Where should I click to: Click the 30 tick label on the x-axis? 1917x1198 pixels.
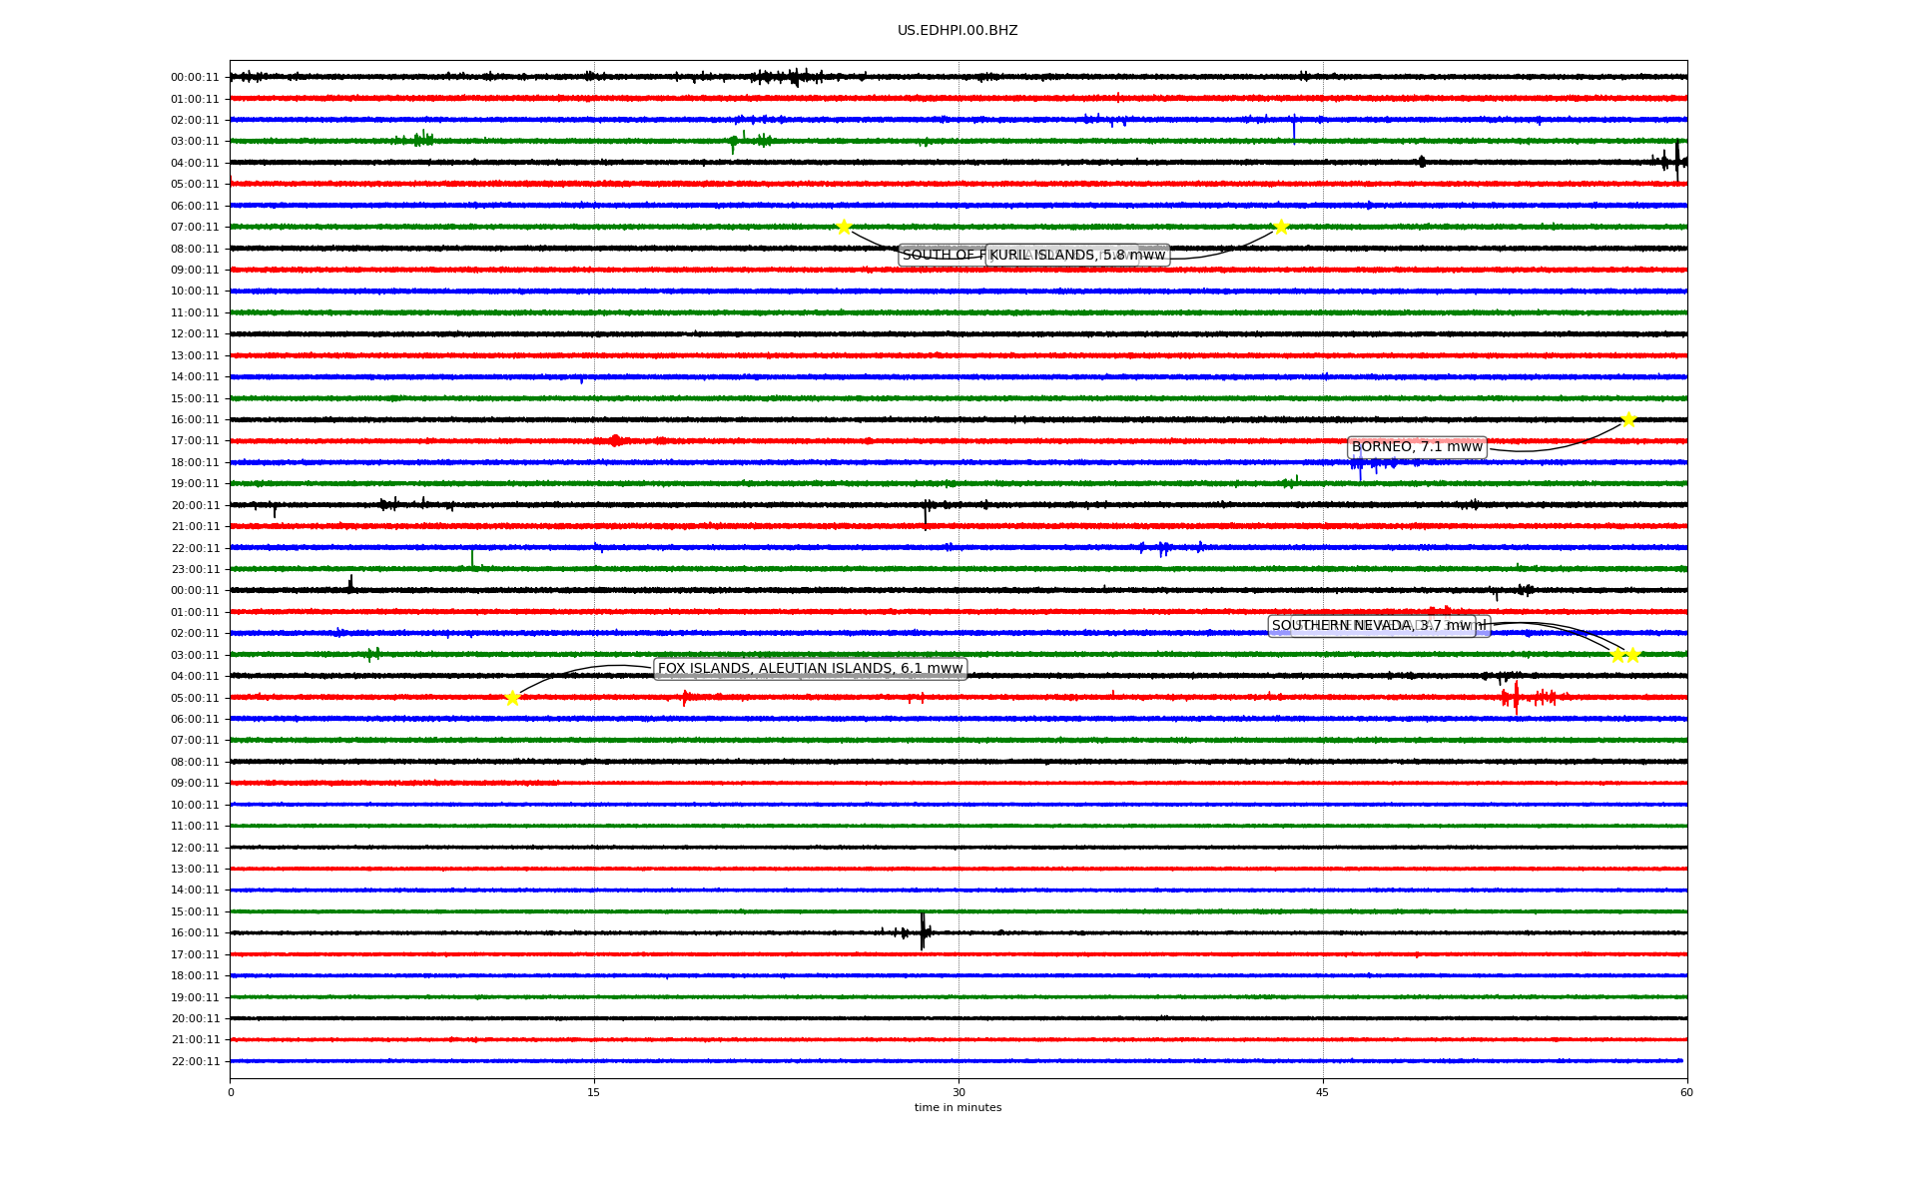[x=958, y=1092]
